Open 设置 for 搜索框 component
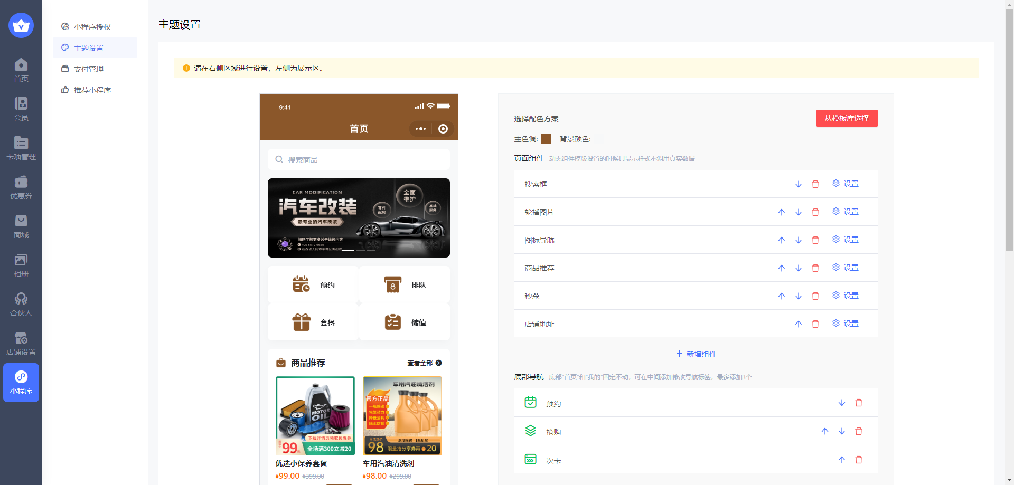 click(x=846, y=184)
